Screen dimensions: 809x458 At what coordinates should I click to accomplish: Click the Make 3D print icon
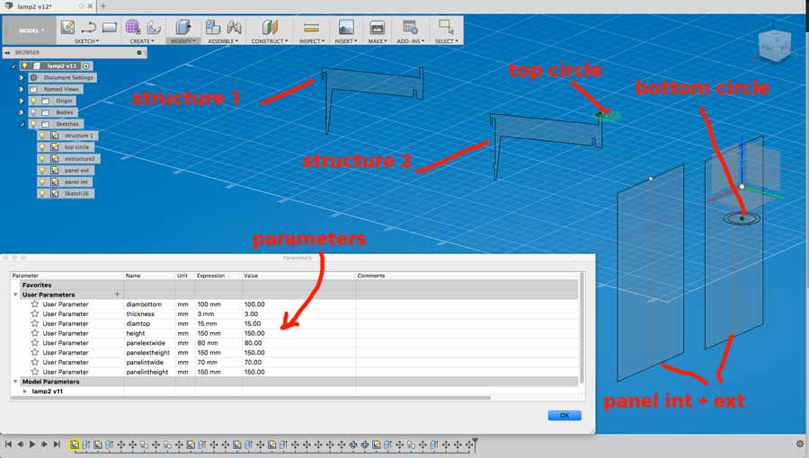pyautogui.click(x=378, y=27)
